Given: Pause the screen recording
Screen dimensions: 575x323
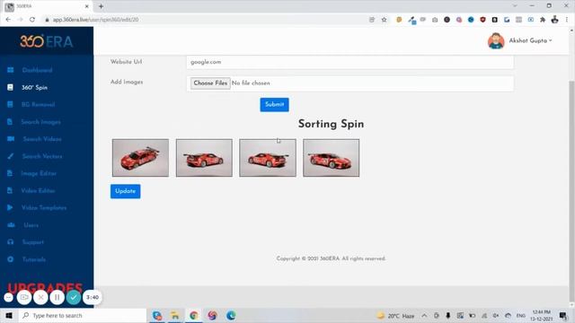Looking at the screenshot, I should click(x=57, y=297).
